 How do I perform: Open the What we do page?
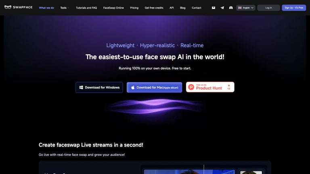46,8
